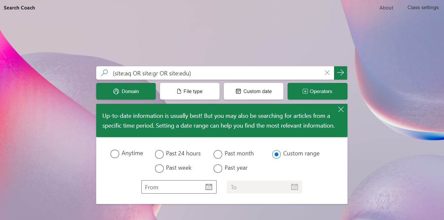Select the Past week radio button
This screenshot has width=444, height=220.
[159, 168]
